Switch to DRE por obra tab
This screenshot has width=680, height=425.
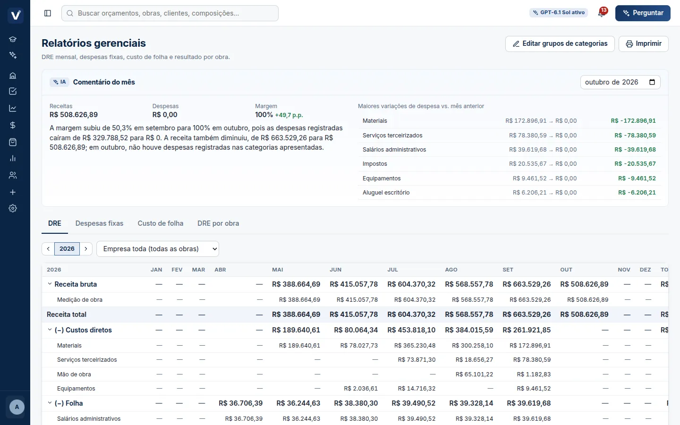click(x=218, y=223)
